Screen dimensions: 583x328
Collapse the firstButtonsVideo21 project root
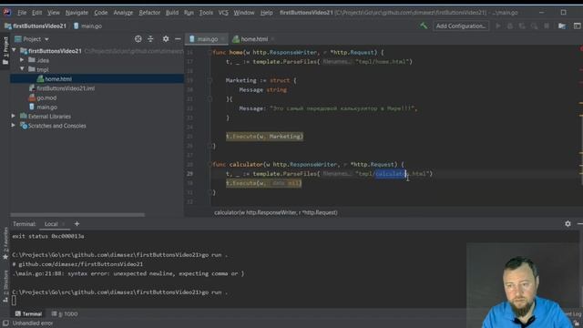coord(15,51)
